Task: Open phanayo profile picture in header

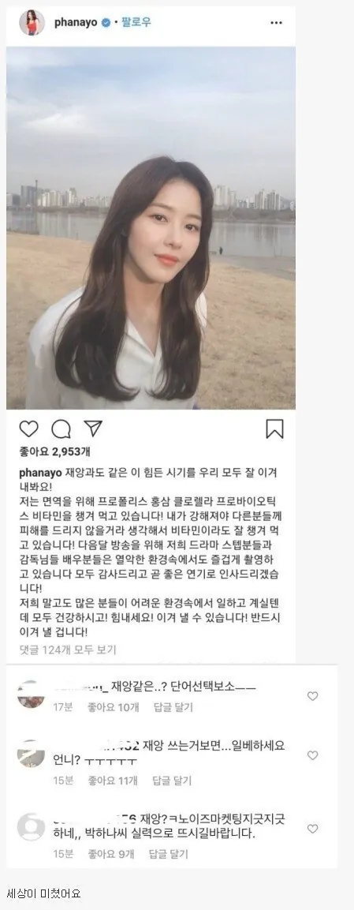Action: pyautogui.click(x=32, y=23)
